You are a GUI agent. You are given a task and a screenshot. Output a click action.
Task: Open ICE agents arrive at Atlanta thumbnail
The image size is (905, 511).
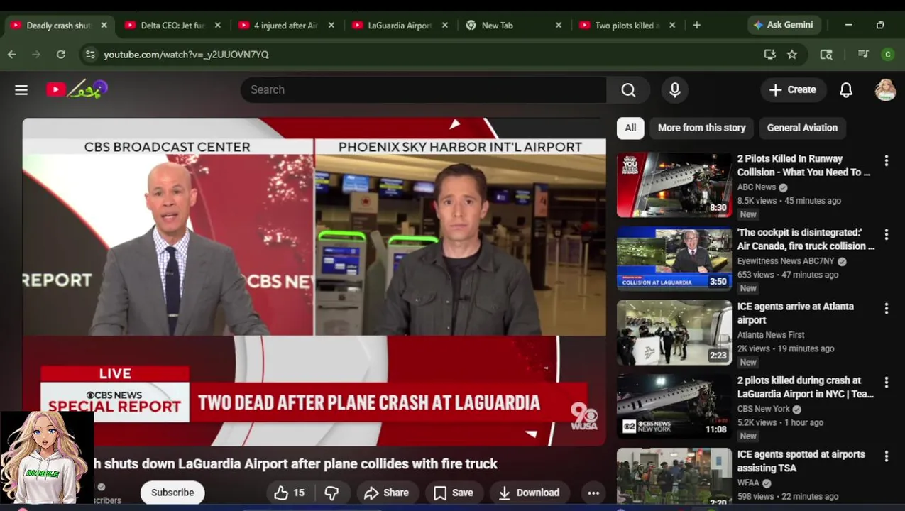pyautogui.click(x=674, y=332)
